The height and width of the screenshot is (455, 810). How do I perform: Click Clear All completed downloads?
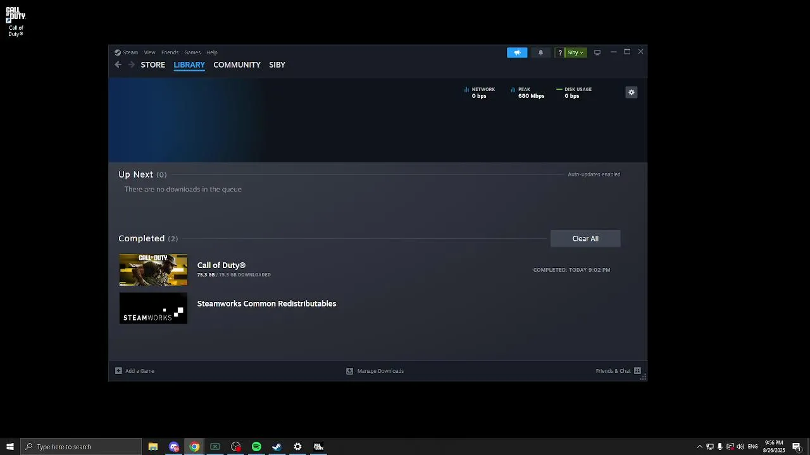click(x=585, y=238)
